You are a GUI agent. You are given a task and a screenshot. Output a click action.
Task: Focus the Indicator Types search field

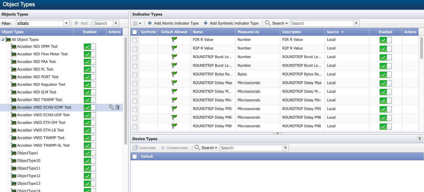322,23
